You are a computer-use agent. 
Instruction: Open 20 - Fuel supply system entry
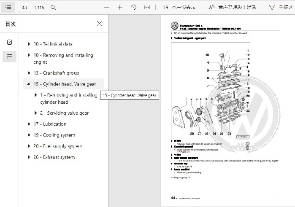point(58,146)
